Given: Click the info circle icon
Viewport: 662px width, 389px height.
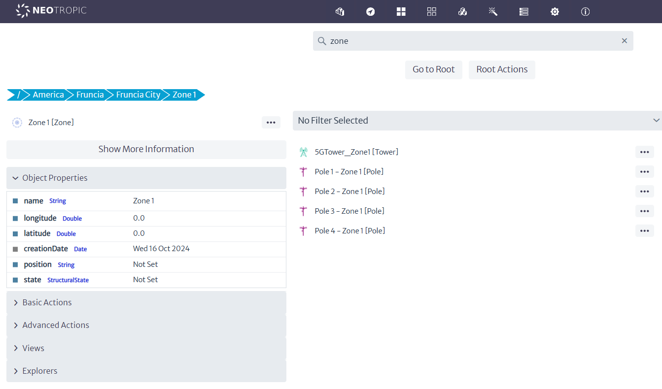Looking at the screenshot, I should pyautogui.click(x=585, y=12).
